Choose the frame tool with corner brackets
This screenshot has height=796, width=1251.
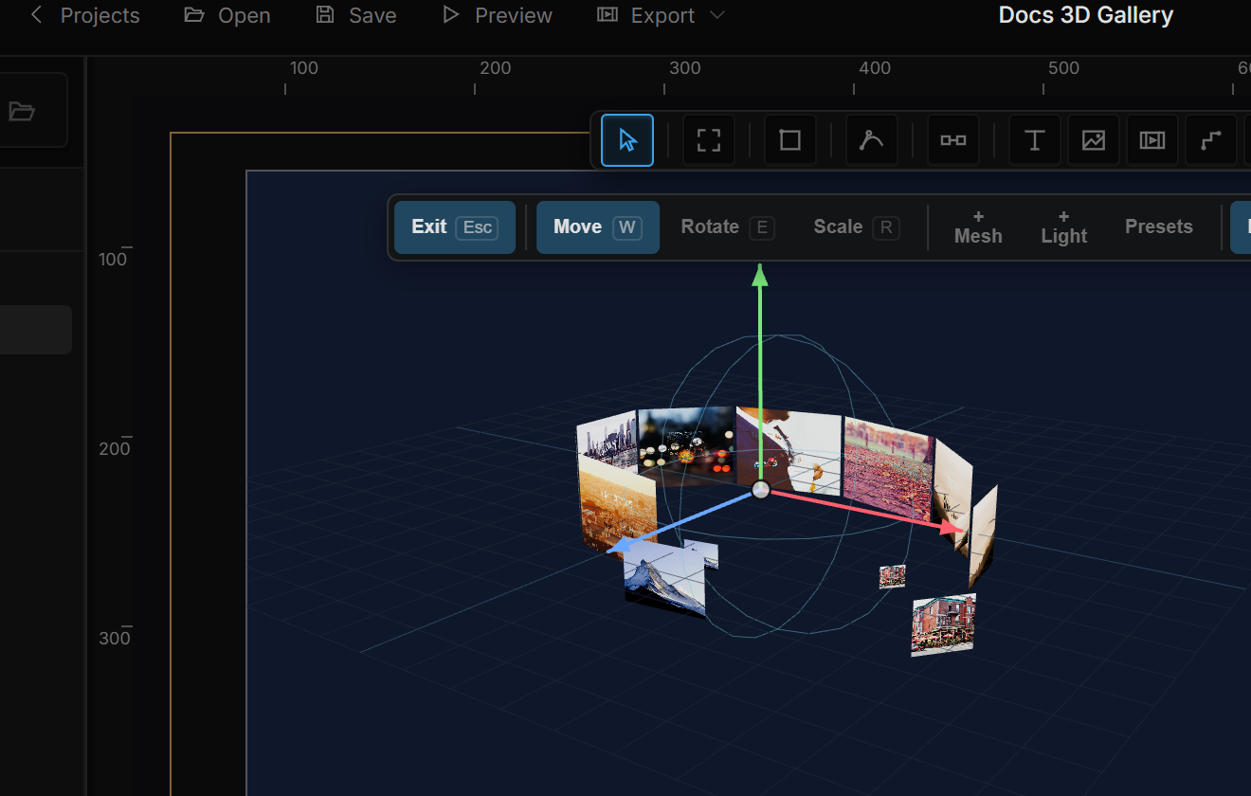[x=709, y=140]
